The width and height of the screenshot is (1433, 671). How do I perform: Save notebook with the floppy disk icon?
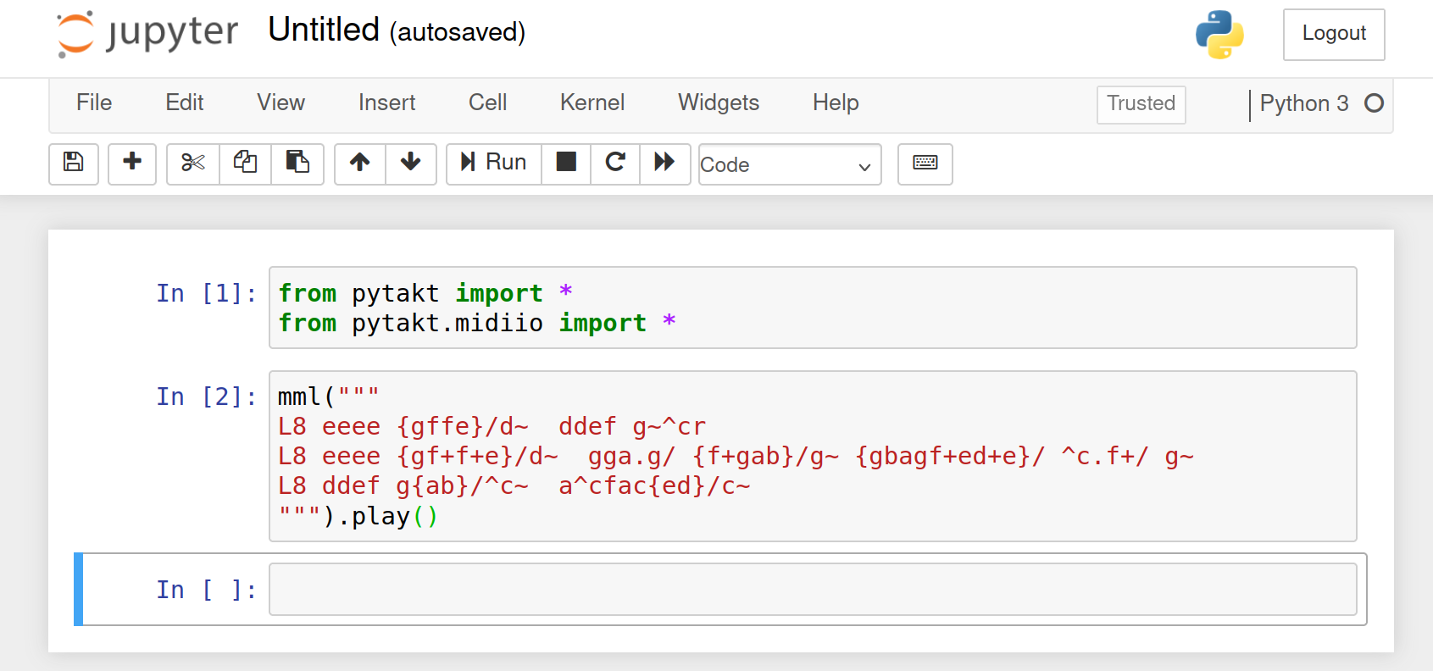tap(74, 163)
